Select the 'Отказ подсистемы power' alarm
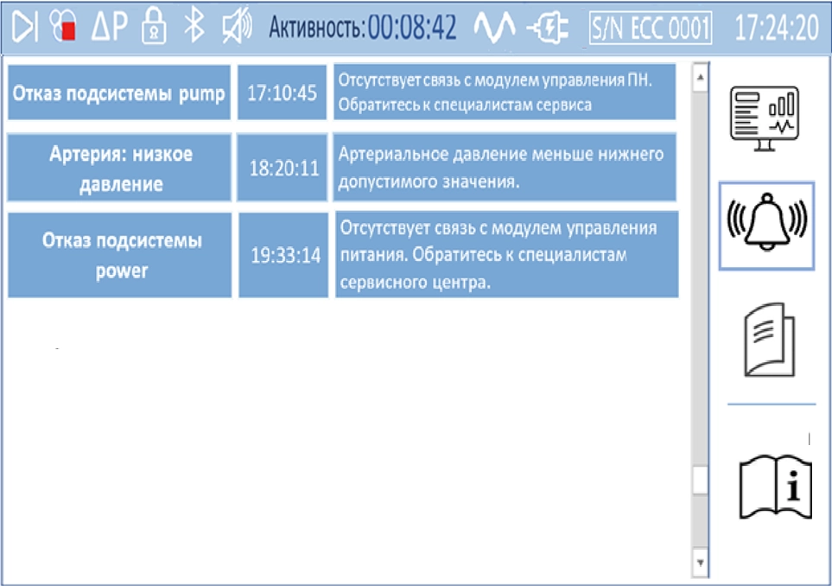This screenshot has height=586, width=832. (x=120, y=255)
